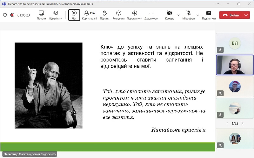The height and width of the screenshot is (158, 254).
Task: Click the red recording indicator
Action: click(x=12, y=15)
